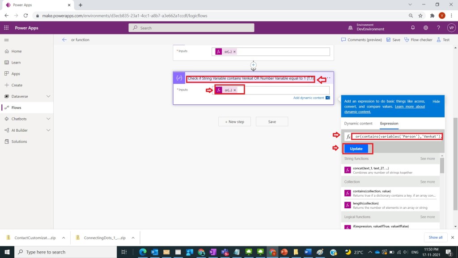
Task: Open Microsoft Edge from the taskbar
Action: [143, 252]
